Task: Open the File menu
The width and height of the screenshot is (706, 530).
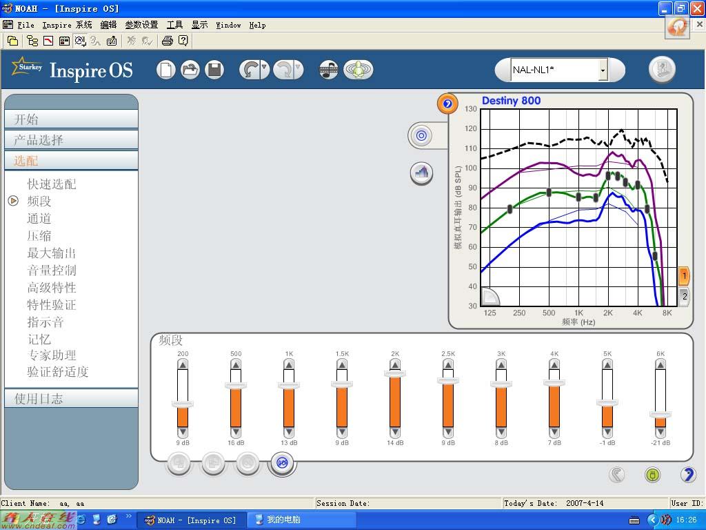Action: (x=26, y=26)
